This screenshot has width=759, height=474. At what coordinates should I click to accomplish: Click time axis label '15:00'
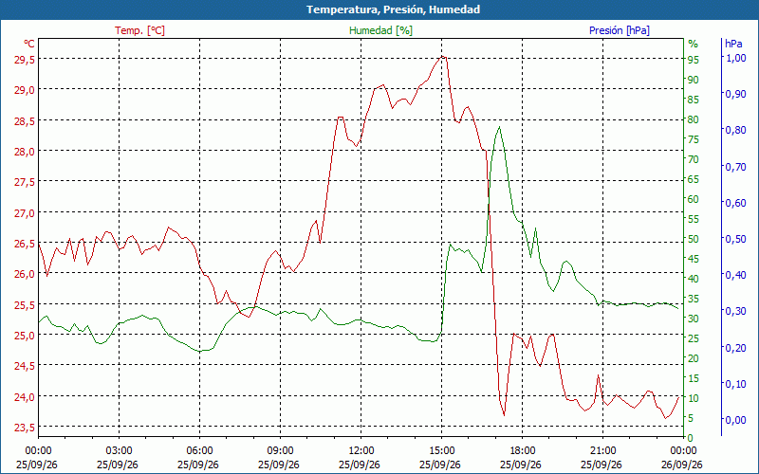[441, 451]
